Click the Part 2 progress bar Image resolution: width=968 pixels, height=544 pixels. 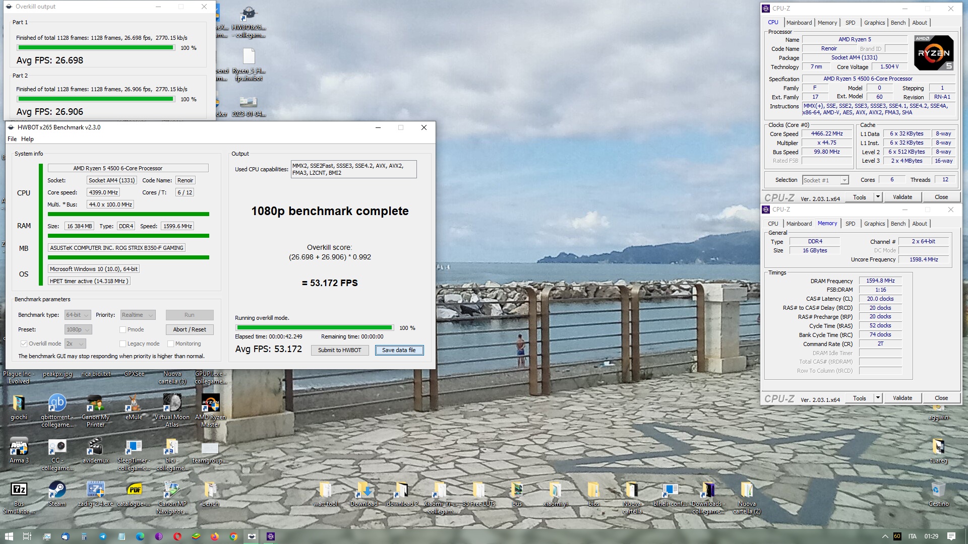click(x=96, y=99)
